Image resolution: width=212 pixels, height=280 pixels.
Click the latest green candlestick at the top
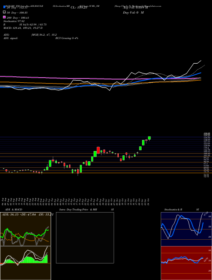(x=149, y=138)
